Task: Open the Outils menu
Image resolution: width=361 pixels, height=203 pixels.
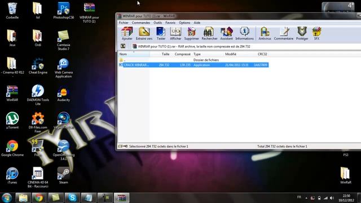Action: [x=158, y=23]
